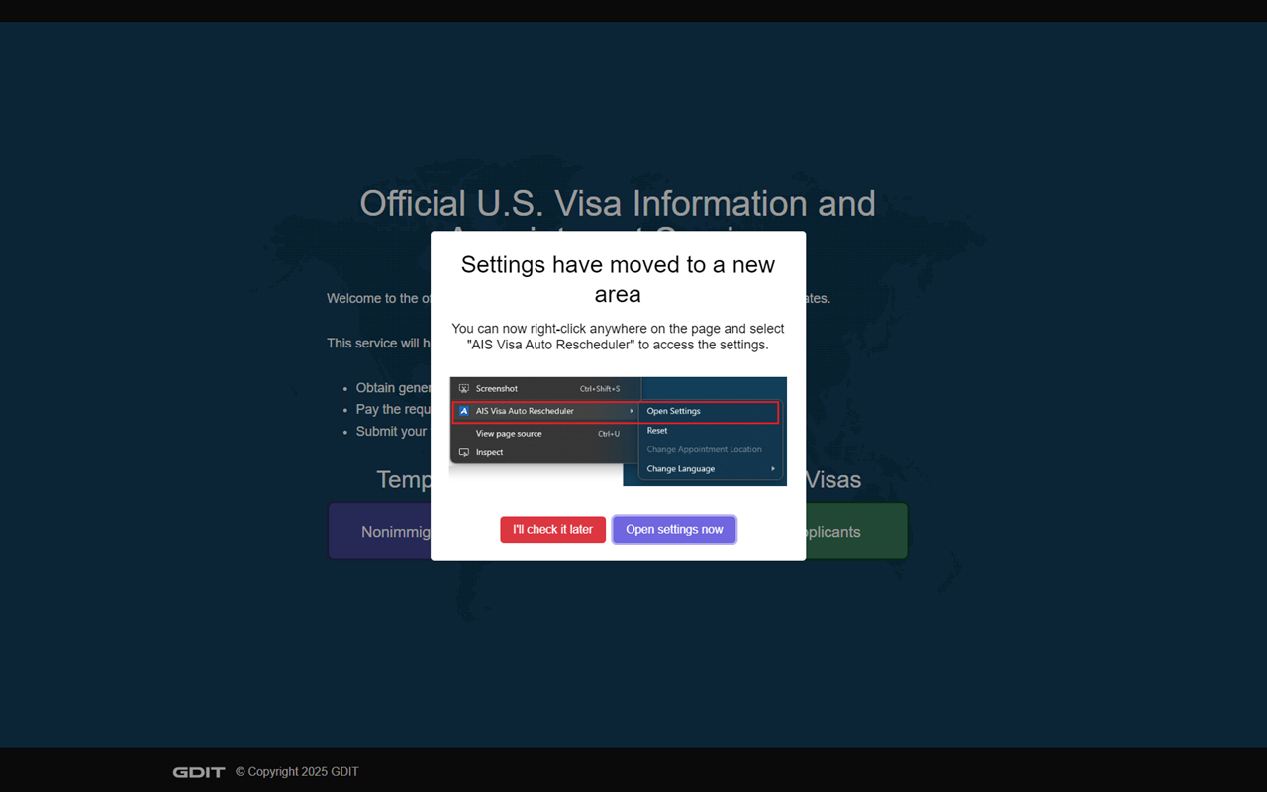Click the Nonimmigrant visa button behind the dialog

click(x=379, y=532)
